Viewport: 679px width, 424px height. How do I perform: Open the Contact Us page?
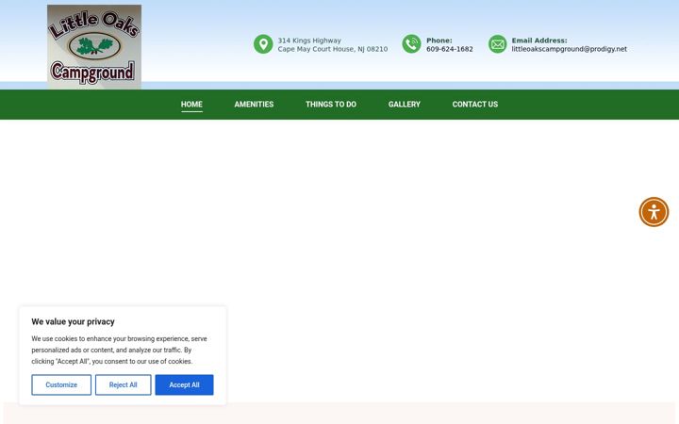click(475, 105)
